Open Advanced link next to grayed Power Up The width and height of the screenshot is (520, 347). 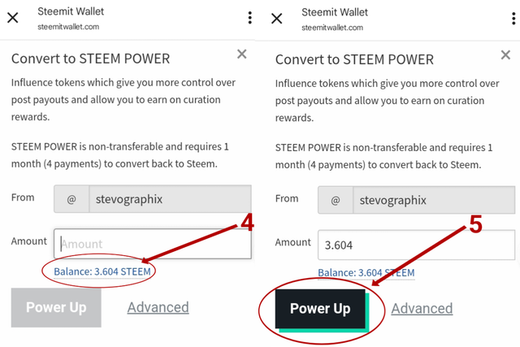pyautogui.click(x=158, y=307)
